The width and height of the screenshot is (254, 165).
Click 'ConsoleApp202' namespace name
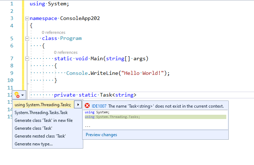click(x=80, y=18)
